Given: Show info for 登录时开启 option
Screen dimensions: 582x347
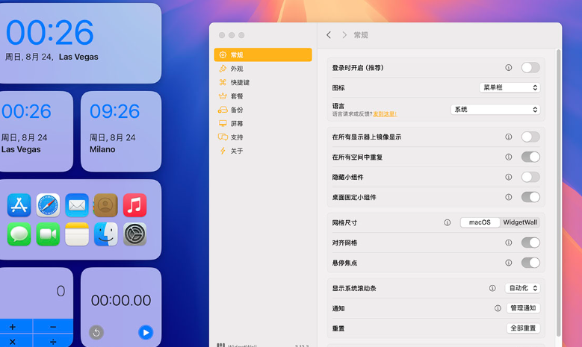Looking at the screenshot, I should click(x=509, y=67).
